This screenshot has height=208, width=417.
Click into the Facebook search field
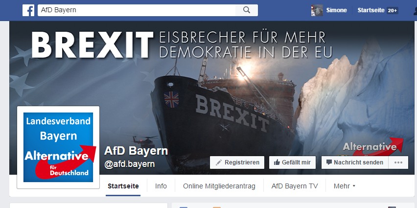(137, 10)
